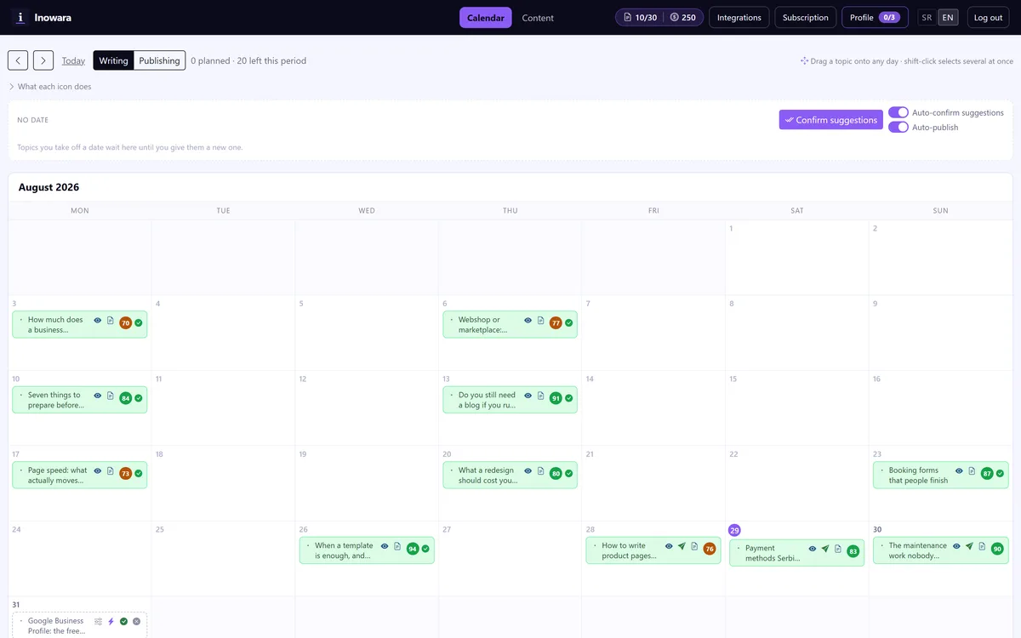This screenshot has width=1021, height=638.
Task: Open the Calendar tab
Action: (x=486, y=18)
